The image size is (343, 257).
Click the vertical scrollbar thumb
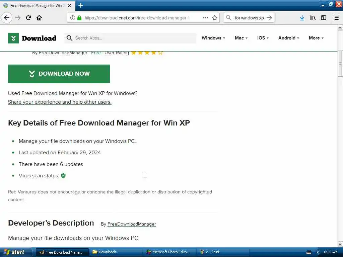(340, 63)
